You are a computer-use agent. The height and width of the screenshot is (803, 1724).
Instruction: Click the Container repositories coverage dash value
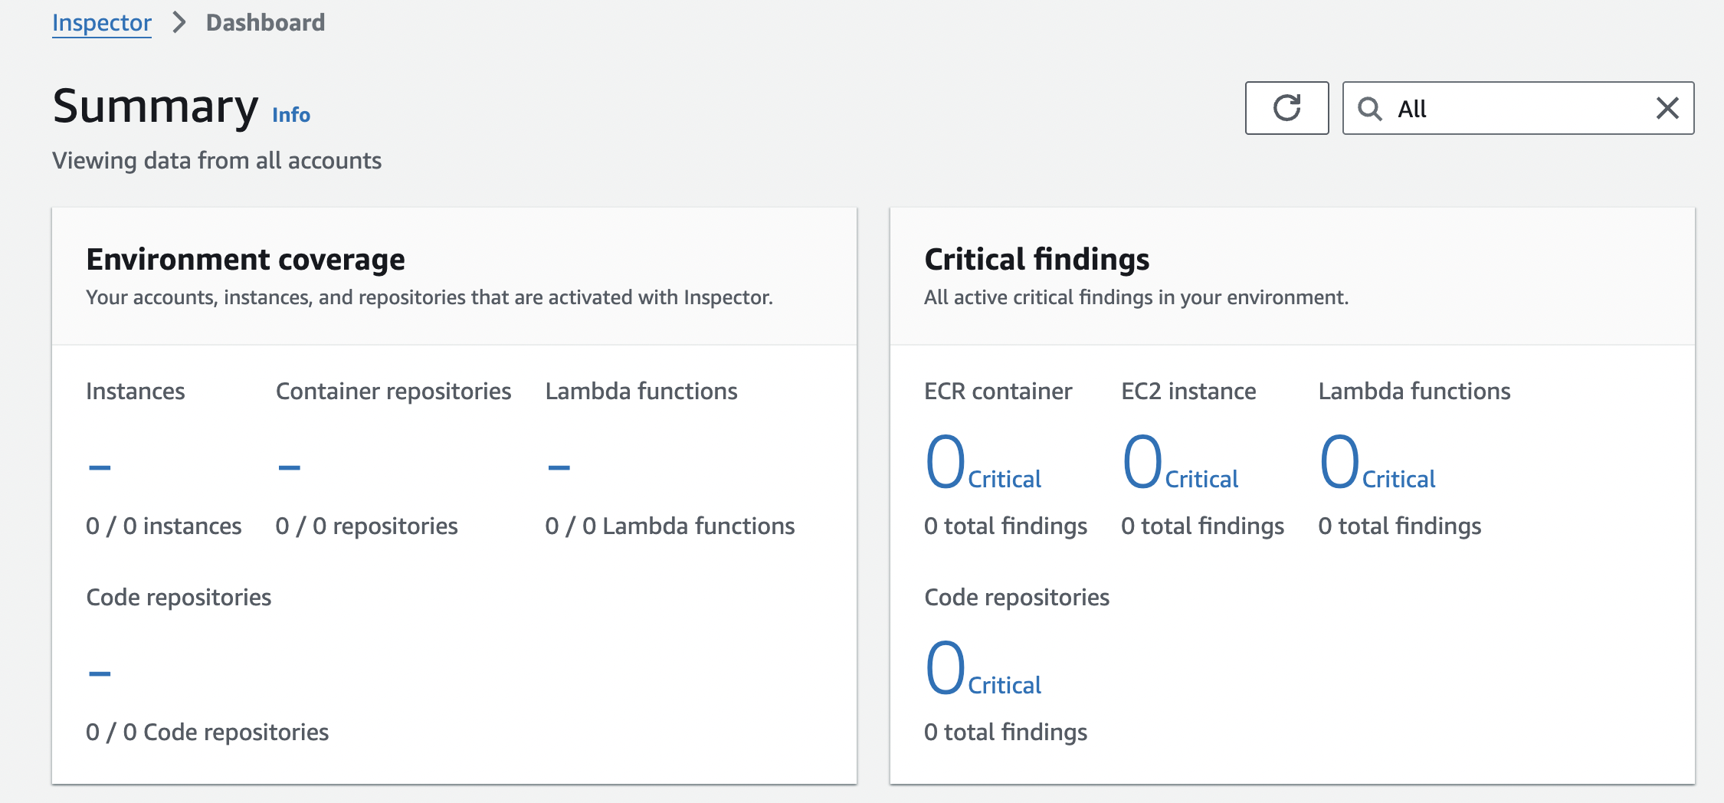pos(289,467)
